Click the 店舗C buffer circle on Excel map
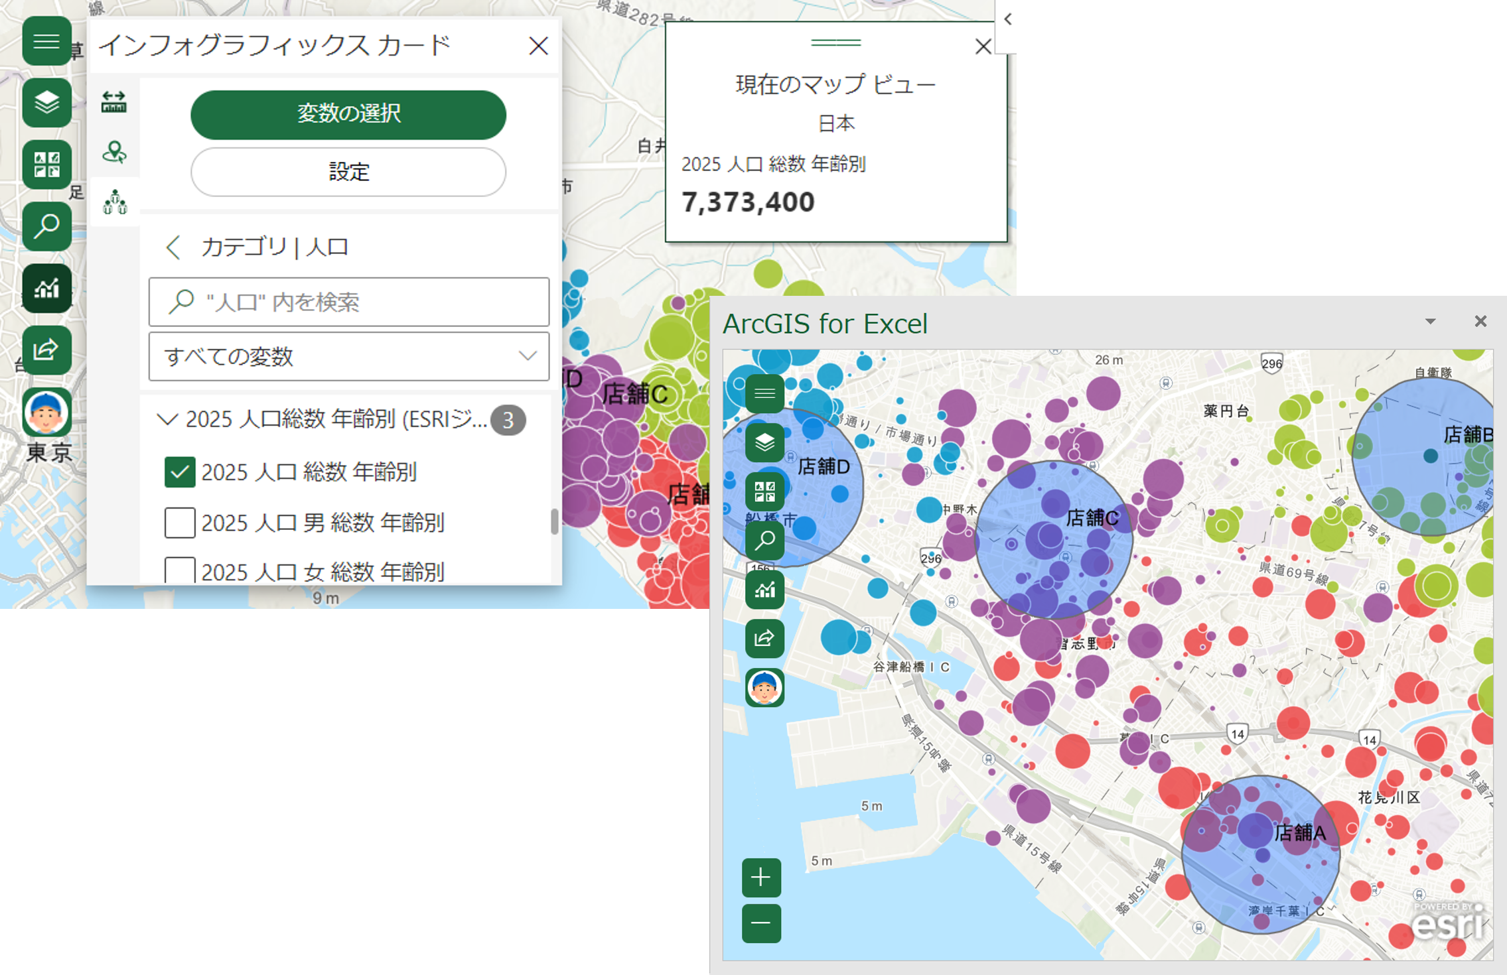 (x=1054, y=540)
